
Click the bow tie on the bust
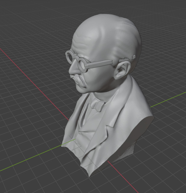click(x=97, y=105)
